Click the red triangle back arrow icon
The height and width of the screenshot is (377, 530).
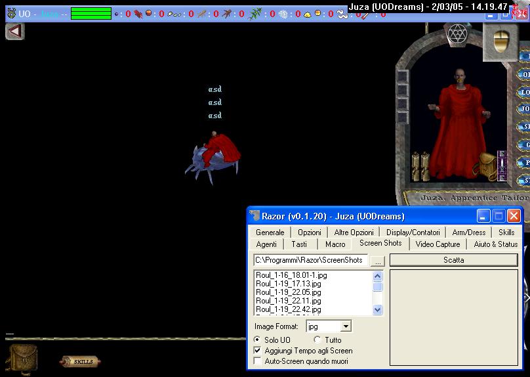15,32
